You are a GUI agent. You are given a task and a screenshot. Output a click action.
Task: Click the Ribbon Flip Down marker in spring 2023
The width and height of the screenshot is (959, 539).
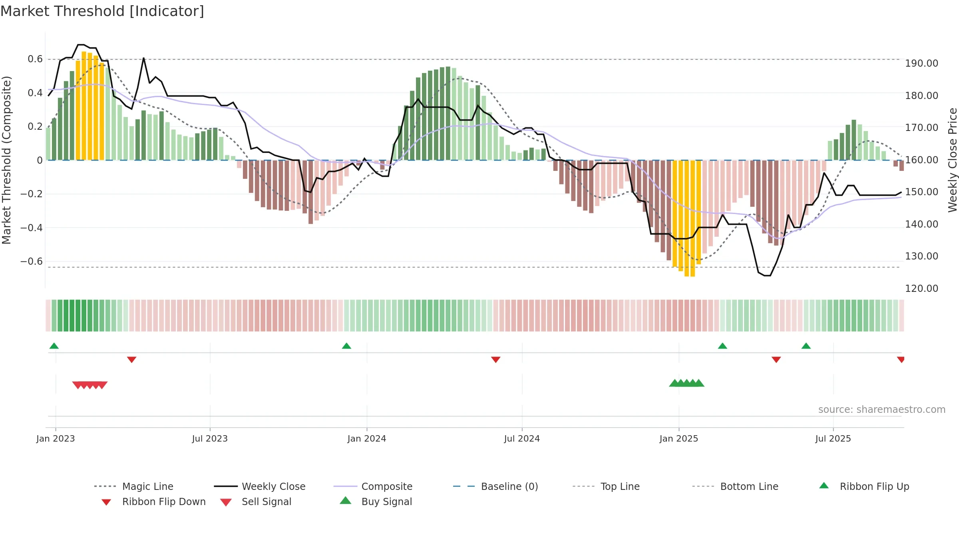pos(131,360)
